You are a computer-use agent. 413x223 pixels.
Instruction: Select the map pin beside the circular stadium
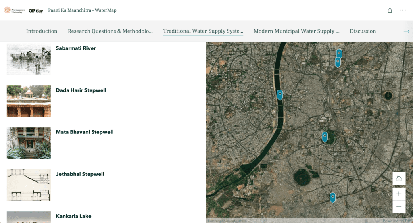click(325, 137)
